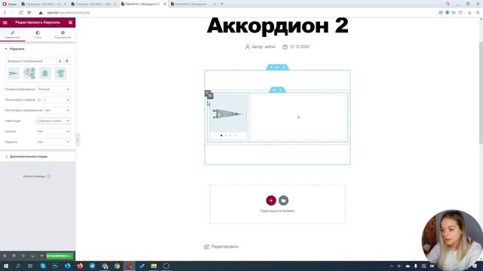Add template with folder button
Viewport: 483px width, 271px height.
pyautogui.click(x=284, y=200)
